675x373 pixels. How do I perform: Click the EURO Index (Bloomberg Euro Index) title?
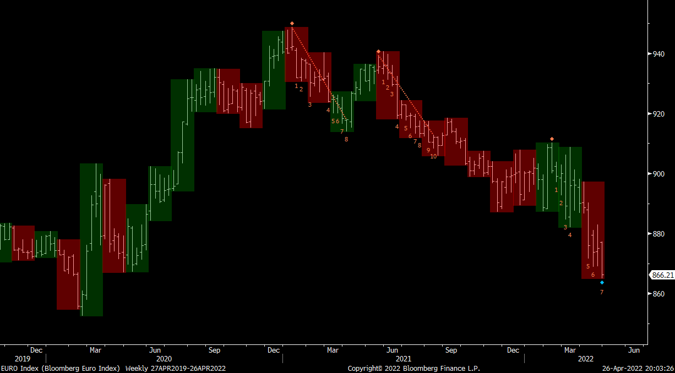(61, 368)
